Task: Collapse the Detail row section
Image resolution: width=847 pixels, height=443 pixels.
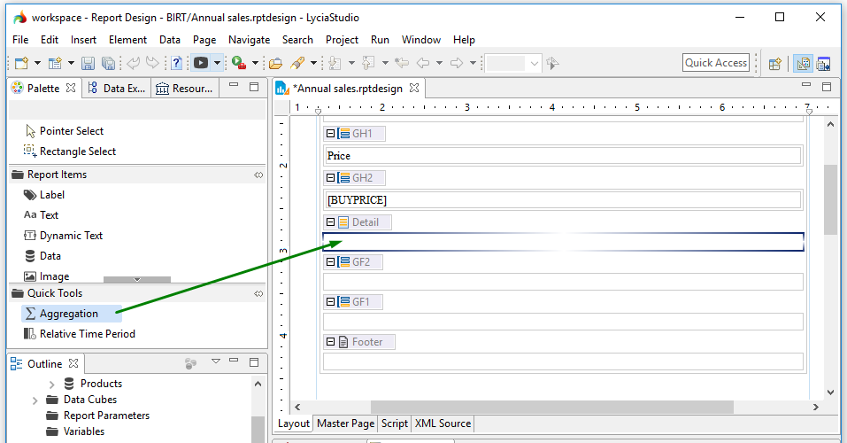Action: tap(331, 222)
